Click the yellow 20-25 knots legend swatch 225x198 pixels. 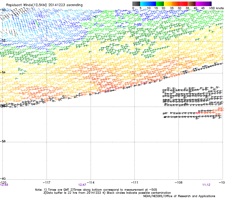[168, 4]
